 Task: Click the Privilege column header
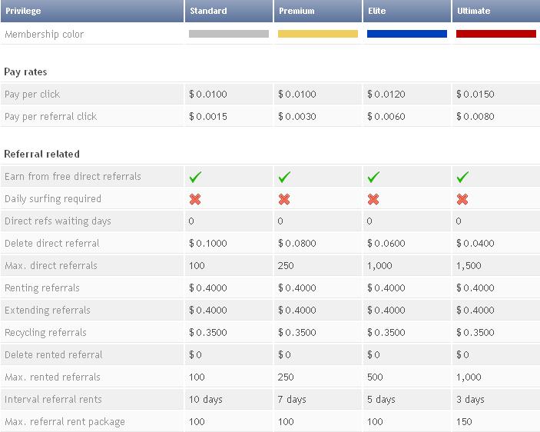[23, 11]
